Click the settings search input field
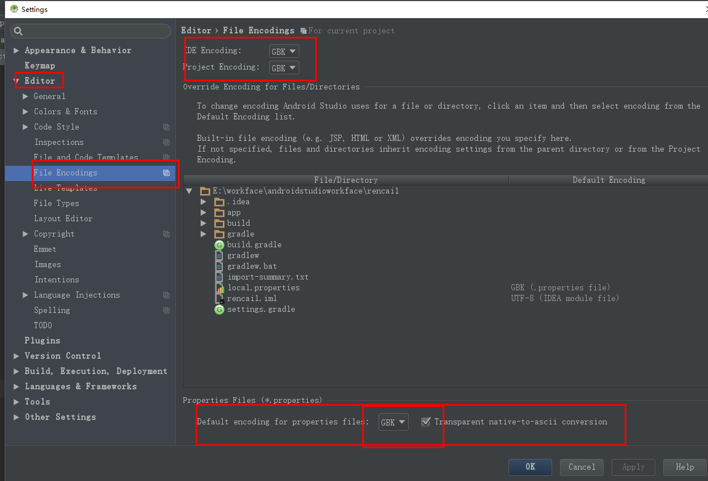 pos(94,31)
